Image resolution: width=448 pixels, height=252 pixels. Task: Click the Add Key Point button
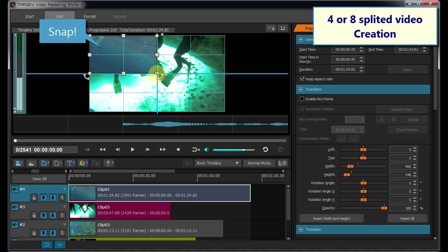[401, 110]
